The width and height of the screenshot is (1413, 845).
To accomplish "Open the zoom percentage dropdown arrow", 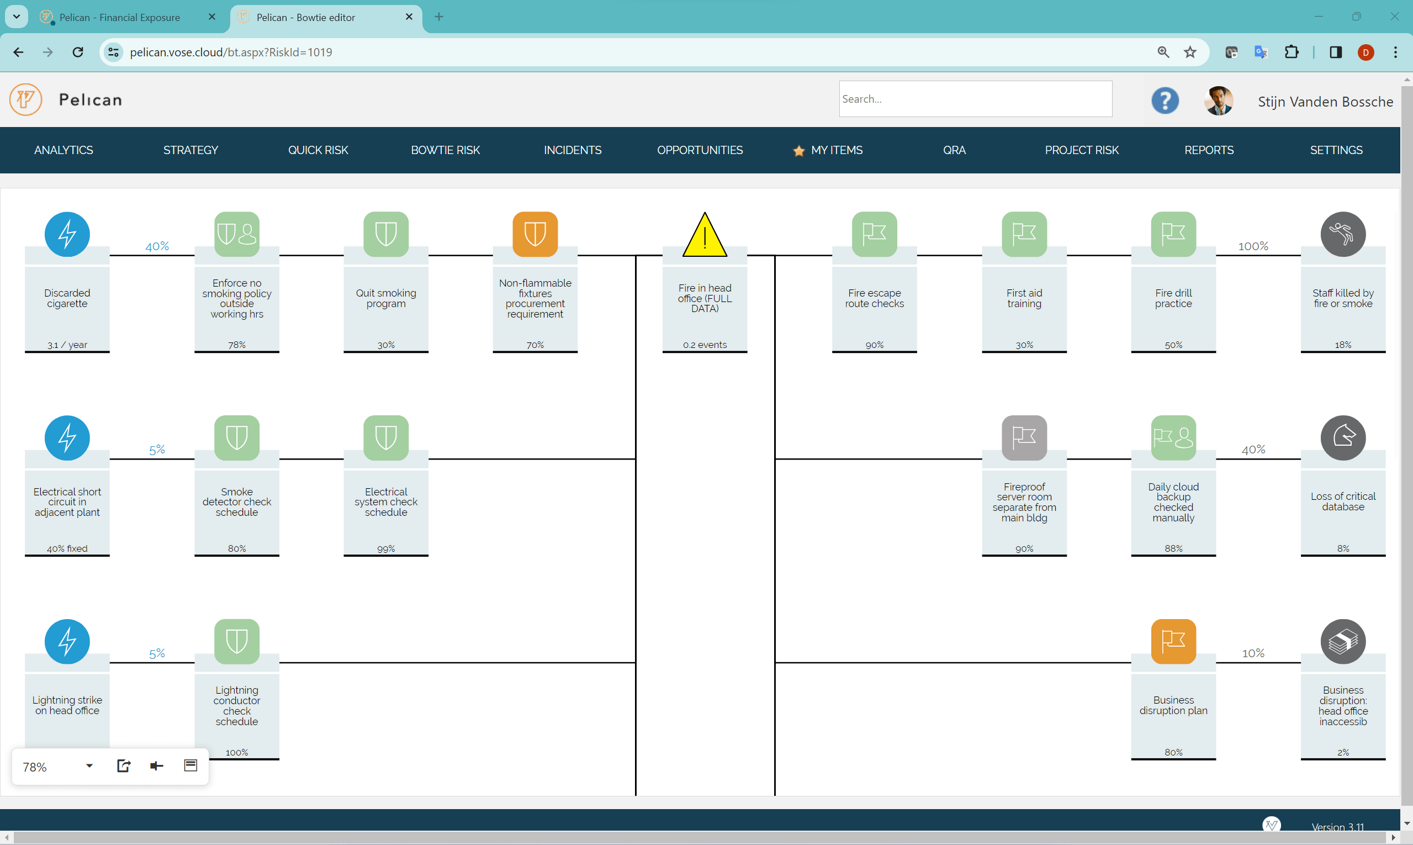I will point(89,766).
